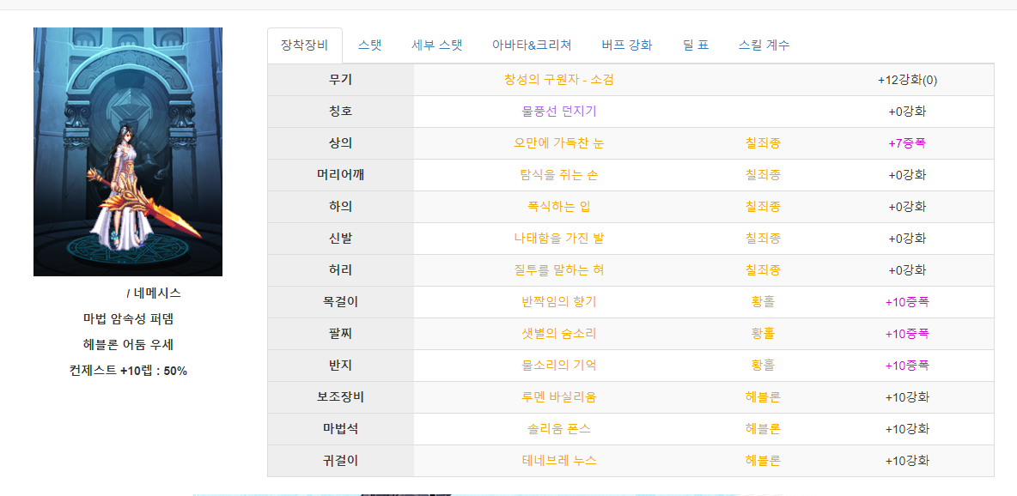
Task: Click the 귀걸이 row header
Action: coord(340,461)
